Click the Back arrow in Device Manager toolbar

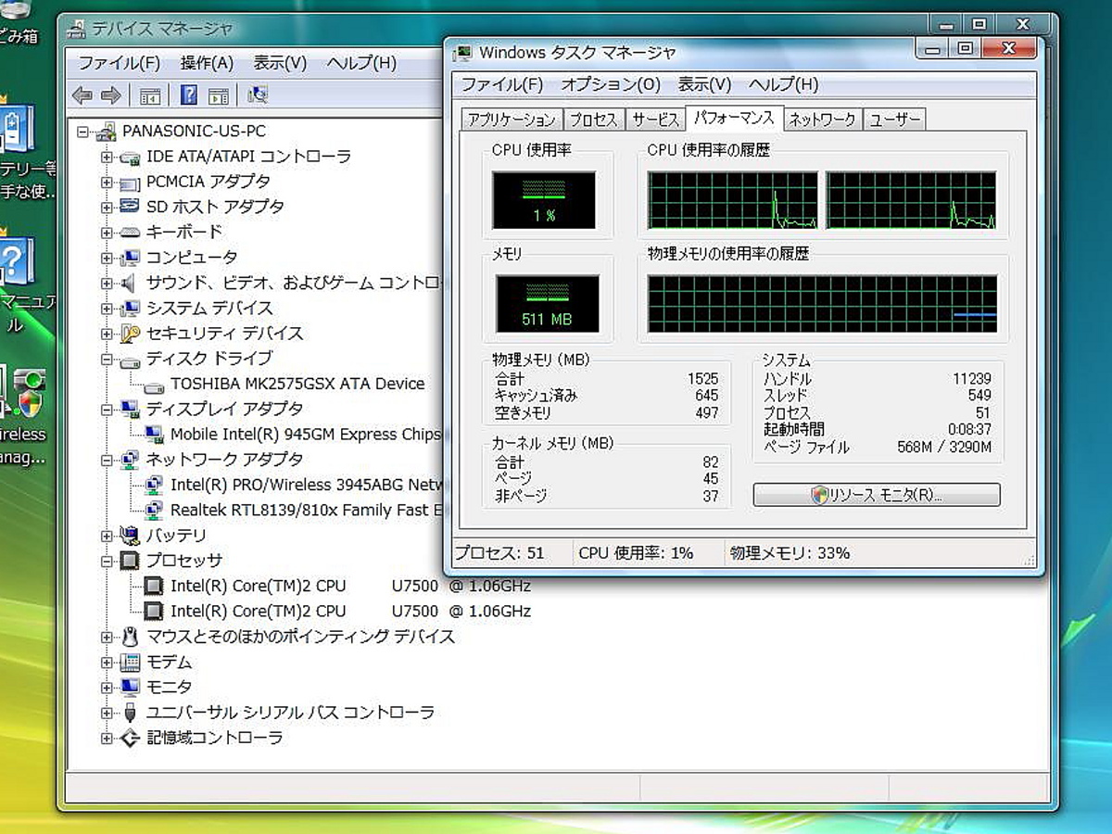click(x=82, y=95)
